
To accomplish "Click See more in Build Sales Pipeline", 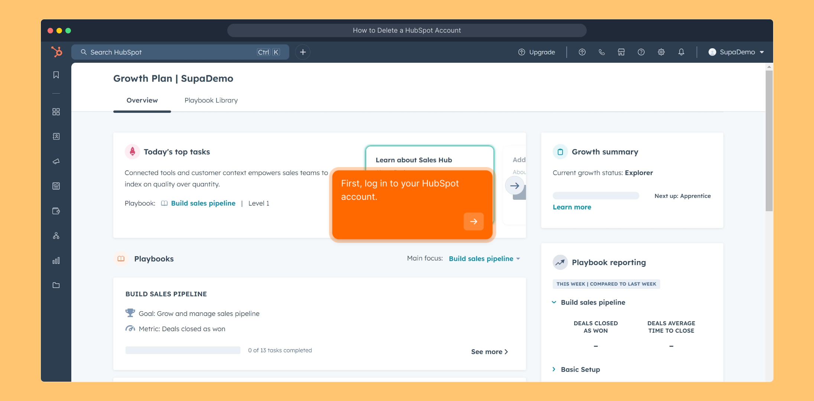I will coord(489,352).
